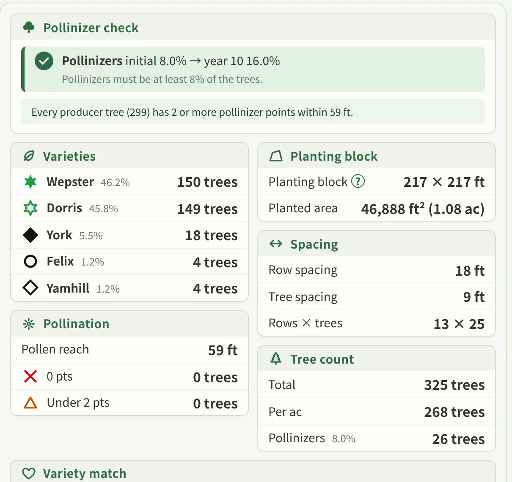This screenshot has width=512, height=482.
Task: Click the 13 × 25 rows by trees value
Action: point(459,324)
